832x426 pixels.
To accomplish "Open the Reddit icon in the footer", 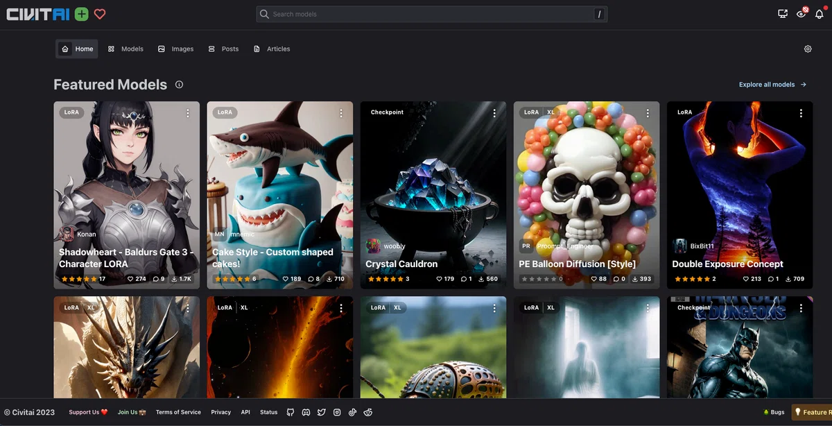I will (368, 412).
